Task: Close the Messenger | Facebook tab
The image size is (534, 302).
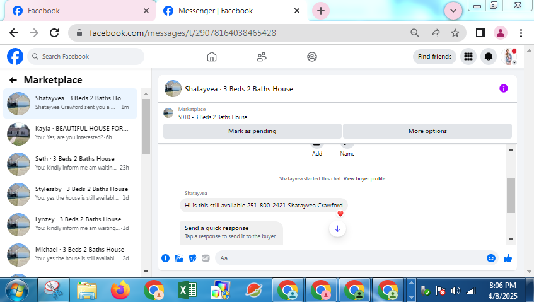Action: point(297,11)
